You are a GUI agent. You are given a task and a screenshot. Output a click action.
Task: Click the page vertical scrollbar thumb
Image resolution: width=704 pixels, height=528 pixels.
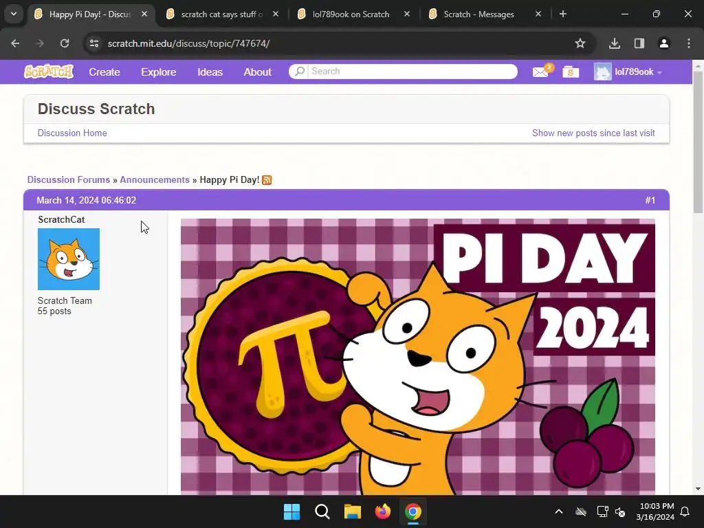[x=698, y=144]
